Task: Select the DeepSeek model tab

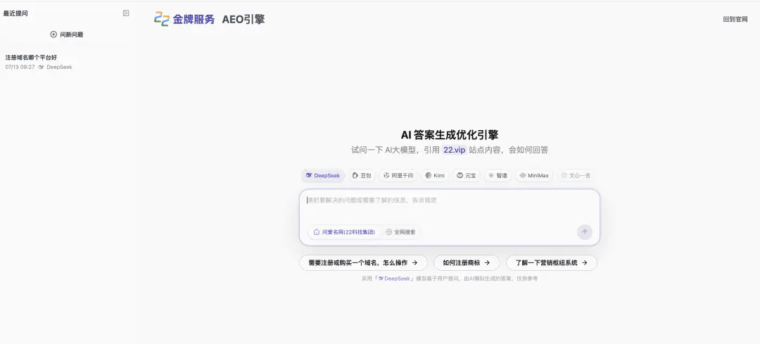Action: coord(323,175)
